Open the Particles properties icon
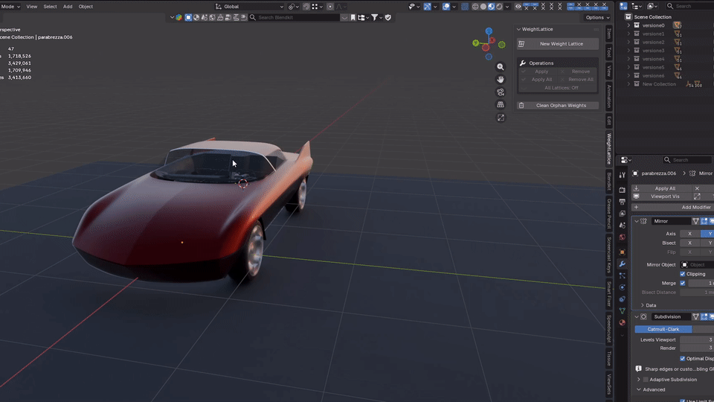 tap(622, 275)
